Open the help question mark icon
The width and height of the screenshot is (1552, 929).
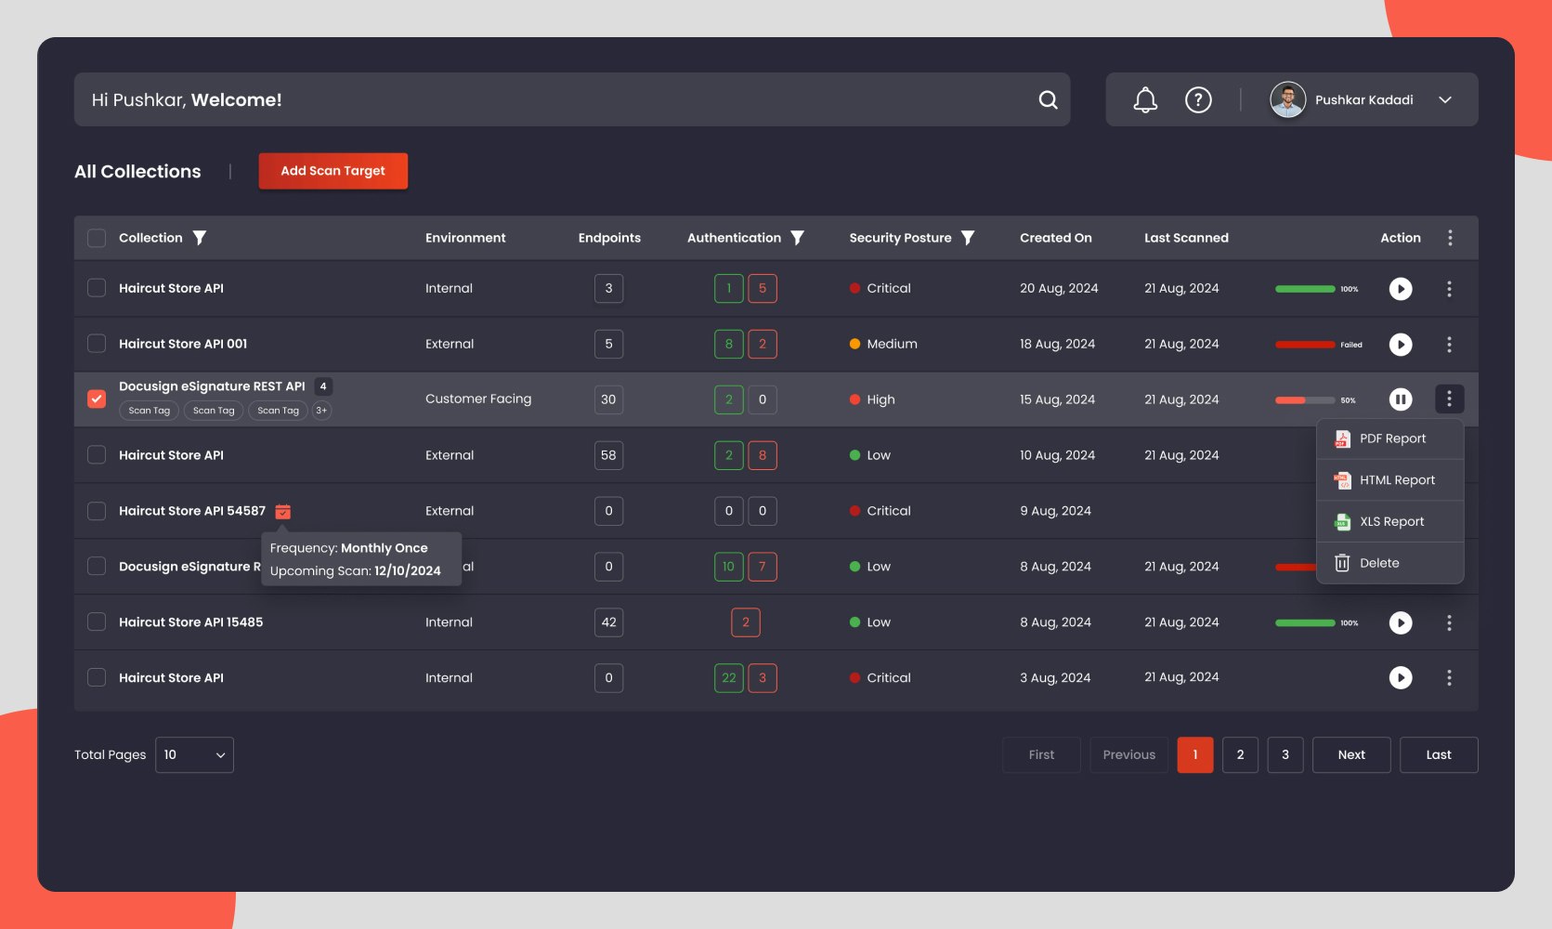point(1198,99)
